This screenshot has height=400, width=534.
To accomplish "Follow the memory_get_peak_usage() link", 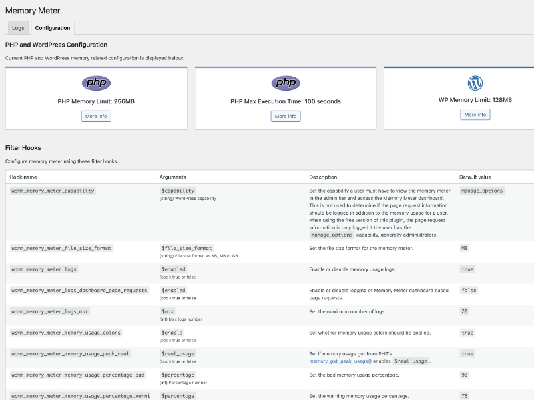I will pyautogui.click(x=340, y=361).
